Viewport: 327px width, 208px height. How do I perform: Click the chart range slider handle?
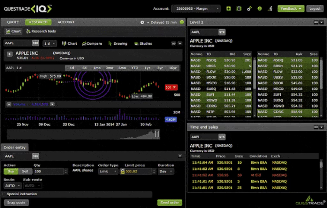(x=157, y=134)
